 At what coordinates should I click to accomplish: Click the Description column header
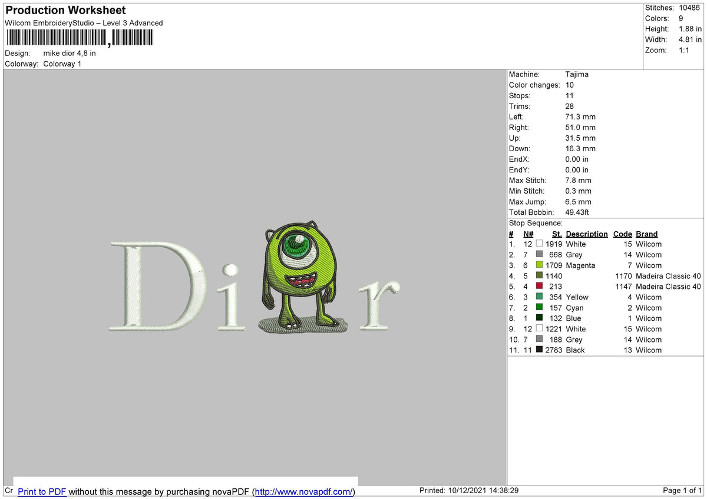[x=587, y=234]
